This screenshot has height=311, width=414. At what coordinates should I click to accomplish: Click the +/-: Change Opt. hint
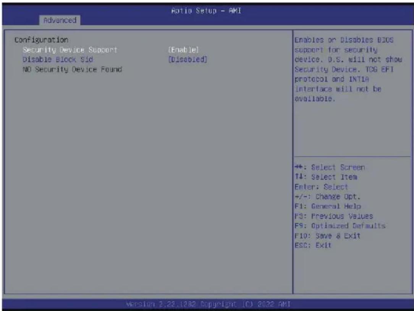click(327, 197)
